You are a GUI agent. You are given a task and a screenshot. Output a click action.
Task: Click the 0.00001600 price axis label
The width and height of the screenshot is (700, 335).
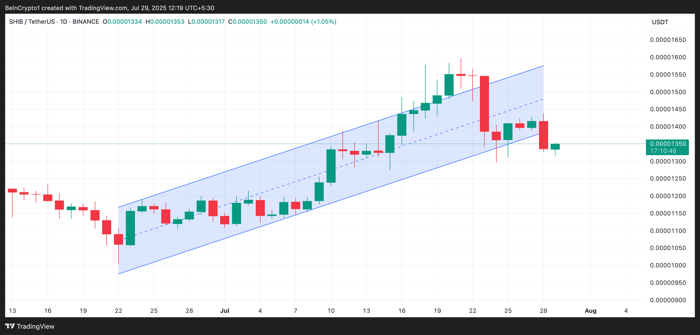tap(668, 57)
